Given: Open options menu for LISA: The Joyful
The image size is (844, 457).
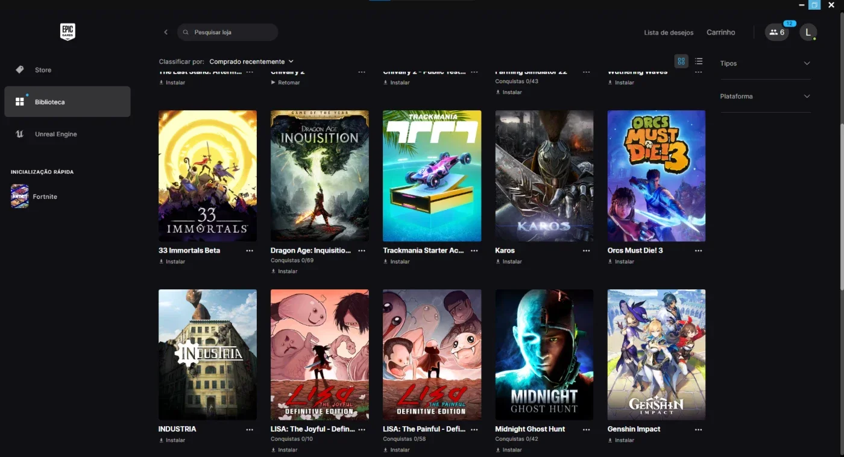Looking at the screenshot, I should (362, 429).
